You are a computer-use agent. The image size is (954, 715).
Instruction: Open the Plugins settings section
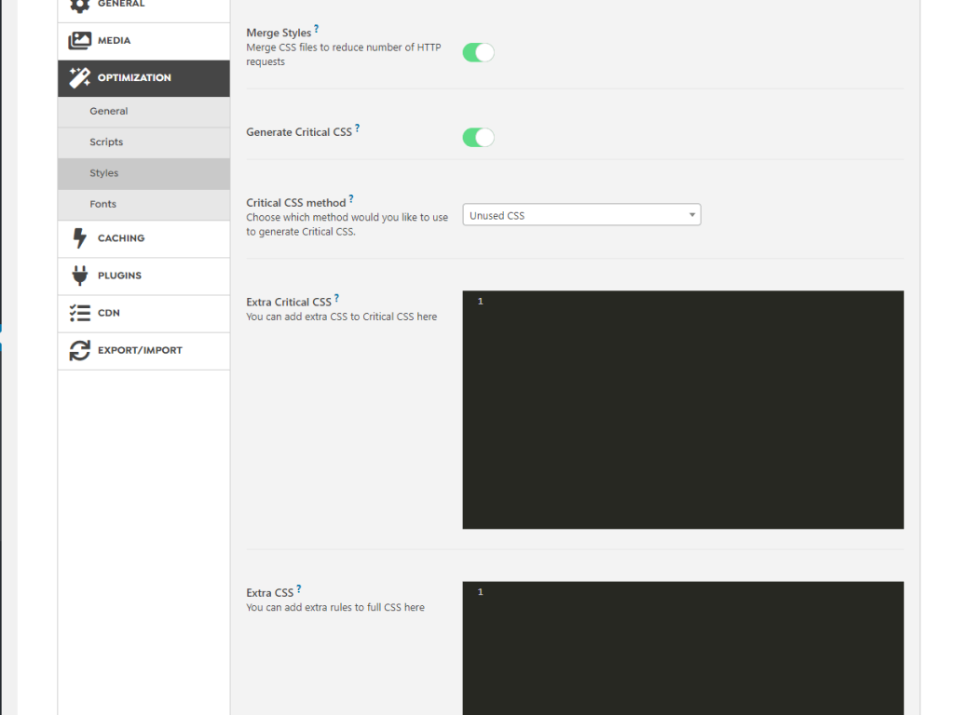[x=143, y=276]
